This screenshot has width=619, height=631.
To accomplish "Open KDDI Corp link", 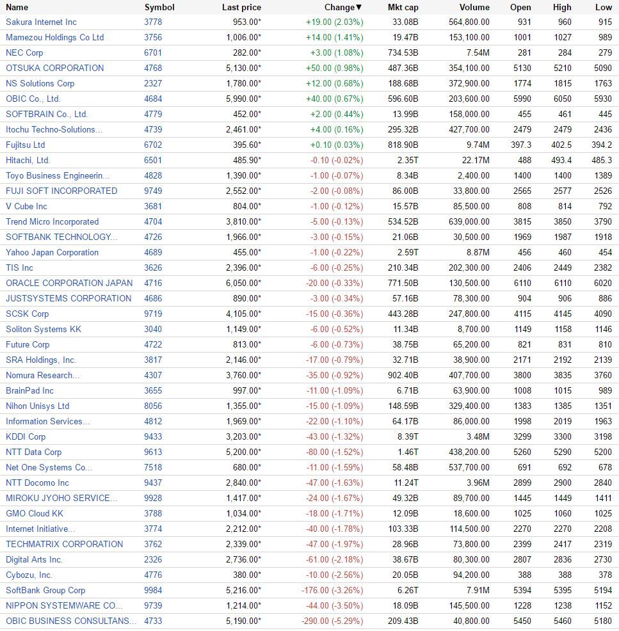I will point(26,436).
